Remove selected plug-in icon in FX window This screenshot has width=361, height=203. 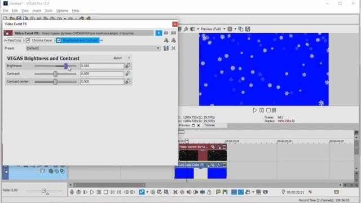pos(174,40)
